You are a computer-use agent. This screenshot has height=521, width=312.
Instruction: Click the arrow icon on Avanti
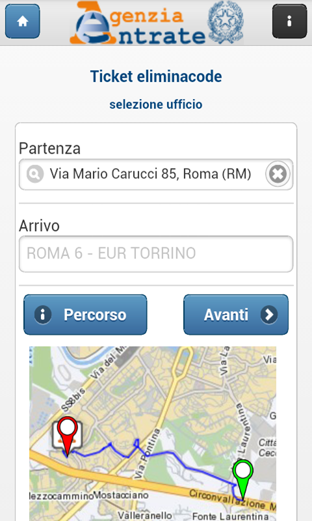pyautogui.click(x=269, y=315)
